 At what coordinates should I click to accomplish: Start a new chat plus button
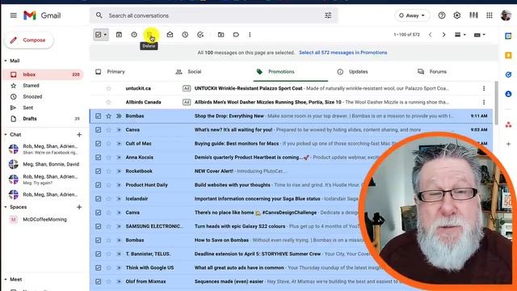click(x=79, y=135)
